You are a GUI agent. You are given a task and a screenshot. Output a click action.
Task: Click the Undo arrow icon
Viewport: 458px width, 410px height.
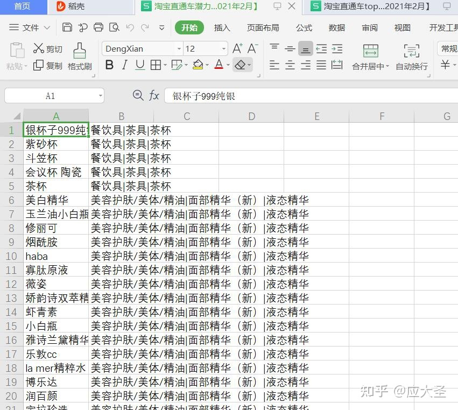point(130,28)
